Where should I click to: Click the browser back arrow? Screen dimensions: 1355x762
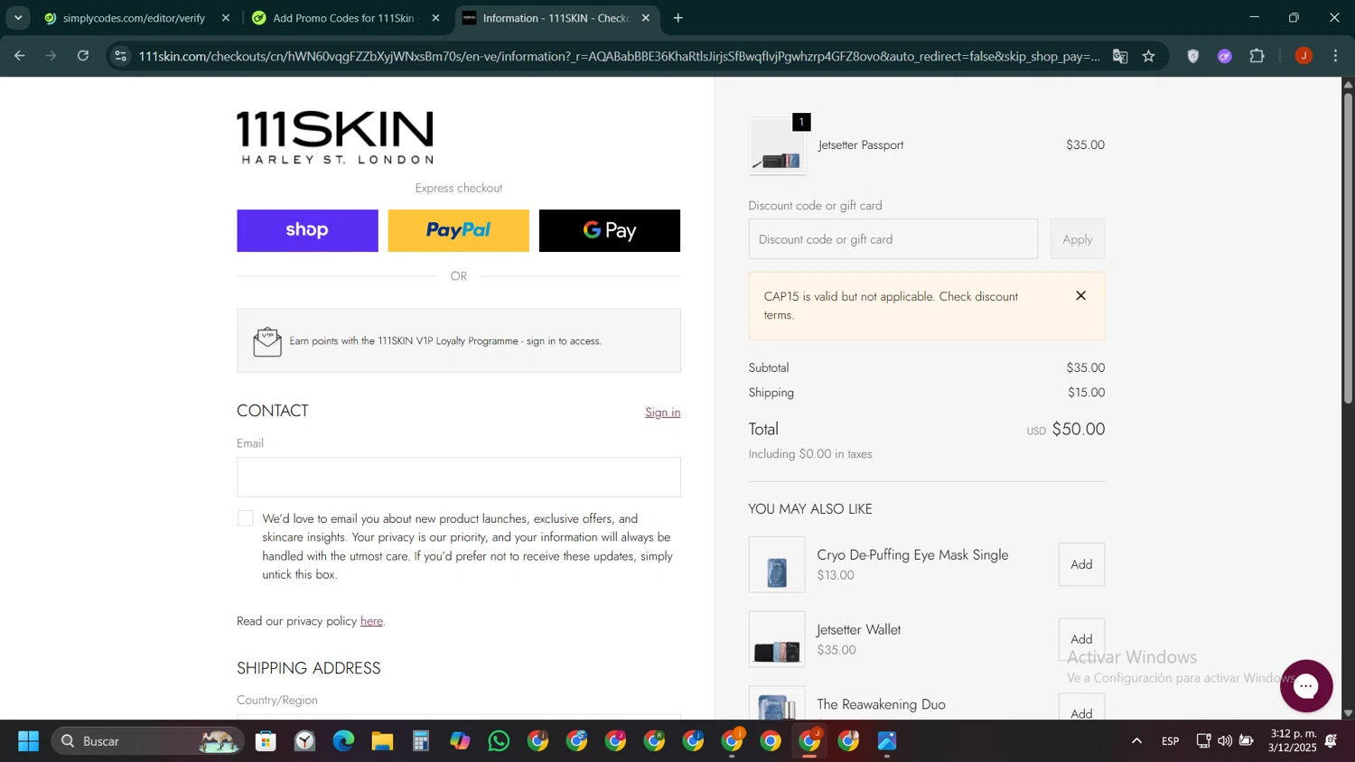[x=19, y=56]
